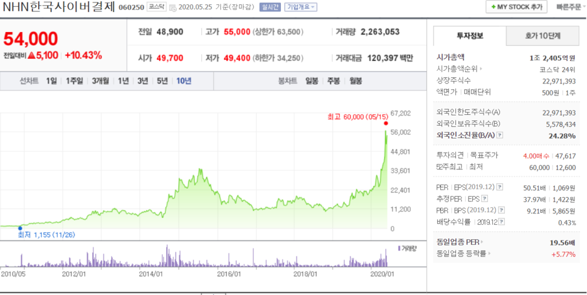Viewport: 587px width, 295px height.
Task: Select the 10년 line chart period
Action: (184, 81)
